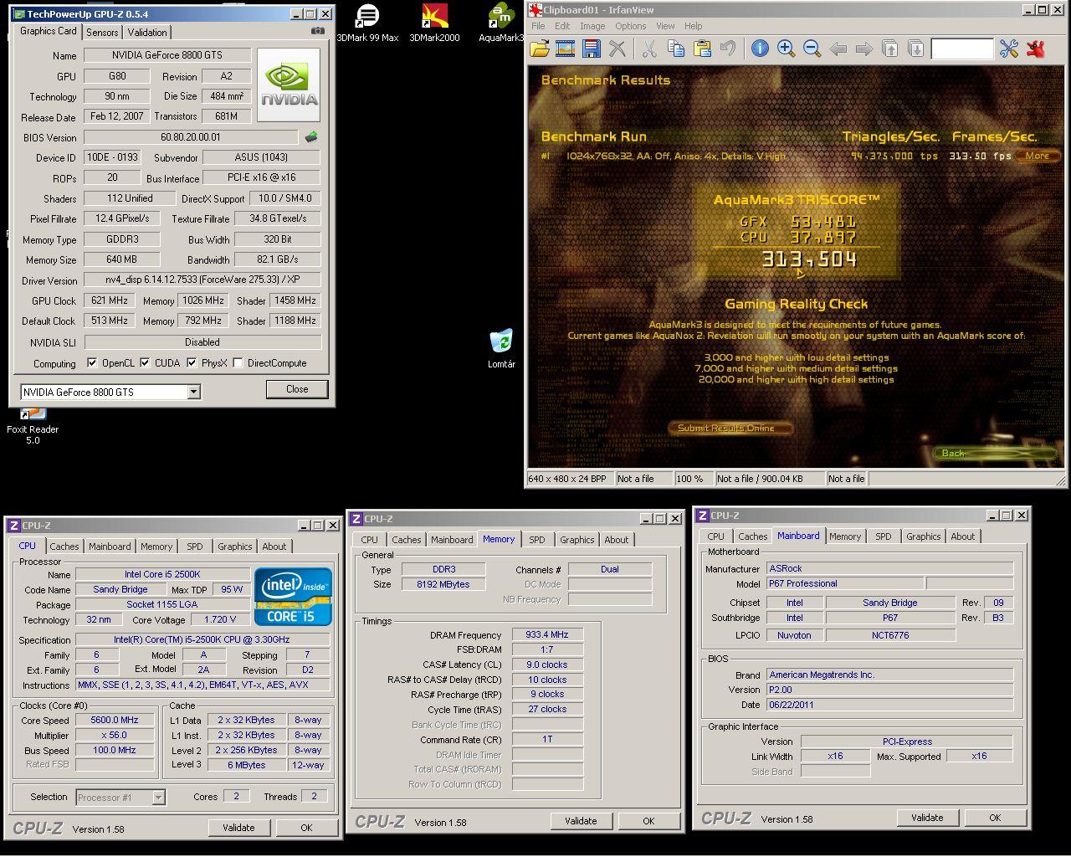Open IrfanView View menu
1071x857 pixels.
pyautogui.click(x=665, y=26)
